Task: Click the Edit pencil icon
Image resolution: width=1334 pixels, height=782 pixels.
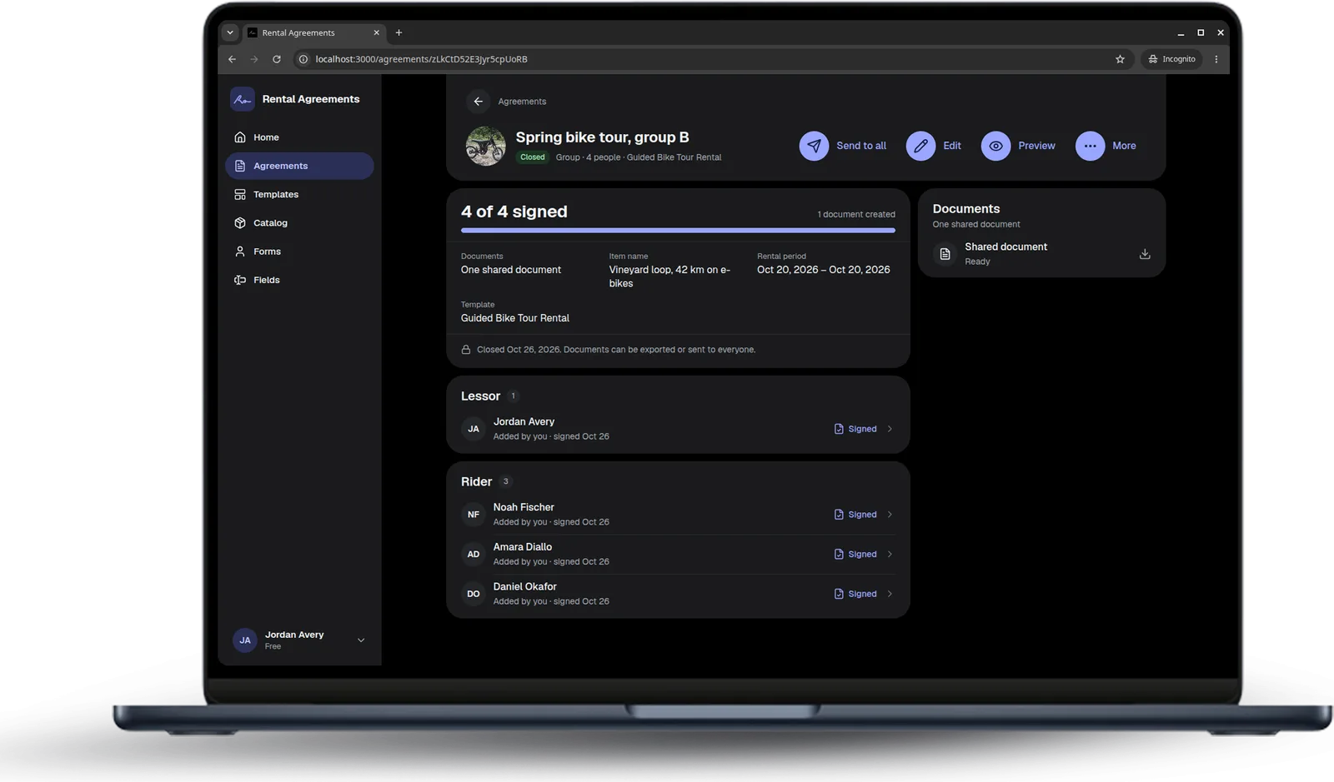Action: pos(920,146)
